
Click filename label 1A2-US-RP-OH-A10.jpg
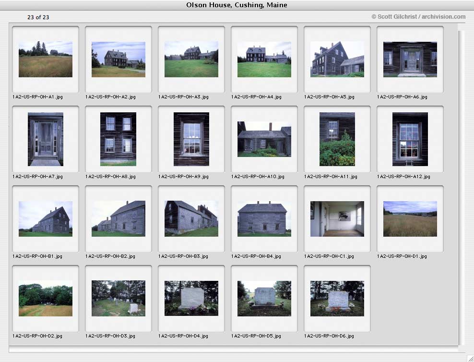[x=258, y=177]
